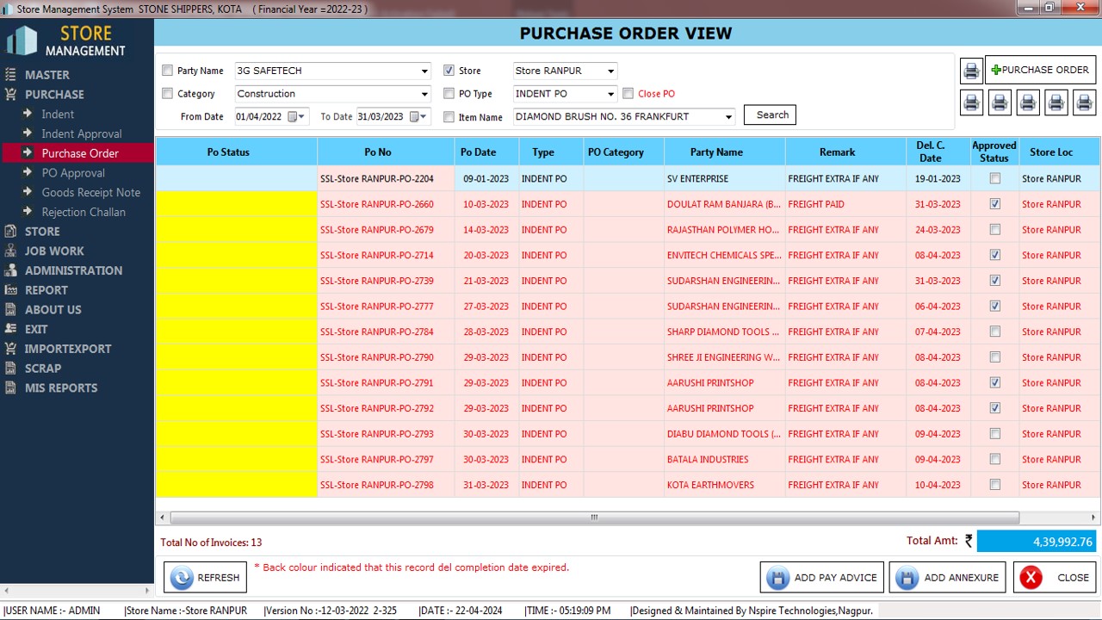Open the From Date calendar picker
Image resolution: width=1102 pixels, height=620 pixels.
(x=295, y=116)
